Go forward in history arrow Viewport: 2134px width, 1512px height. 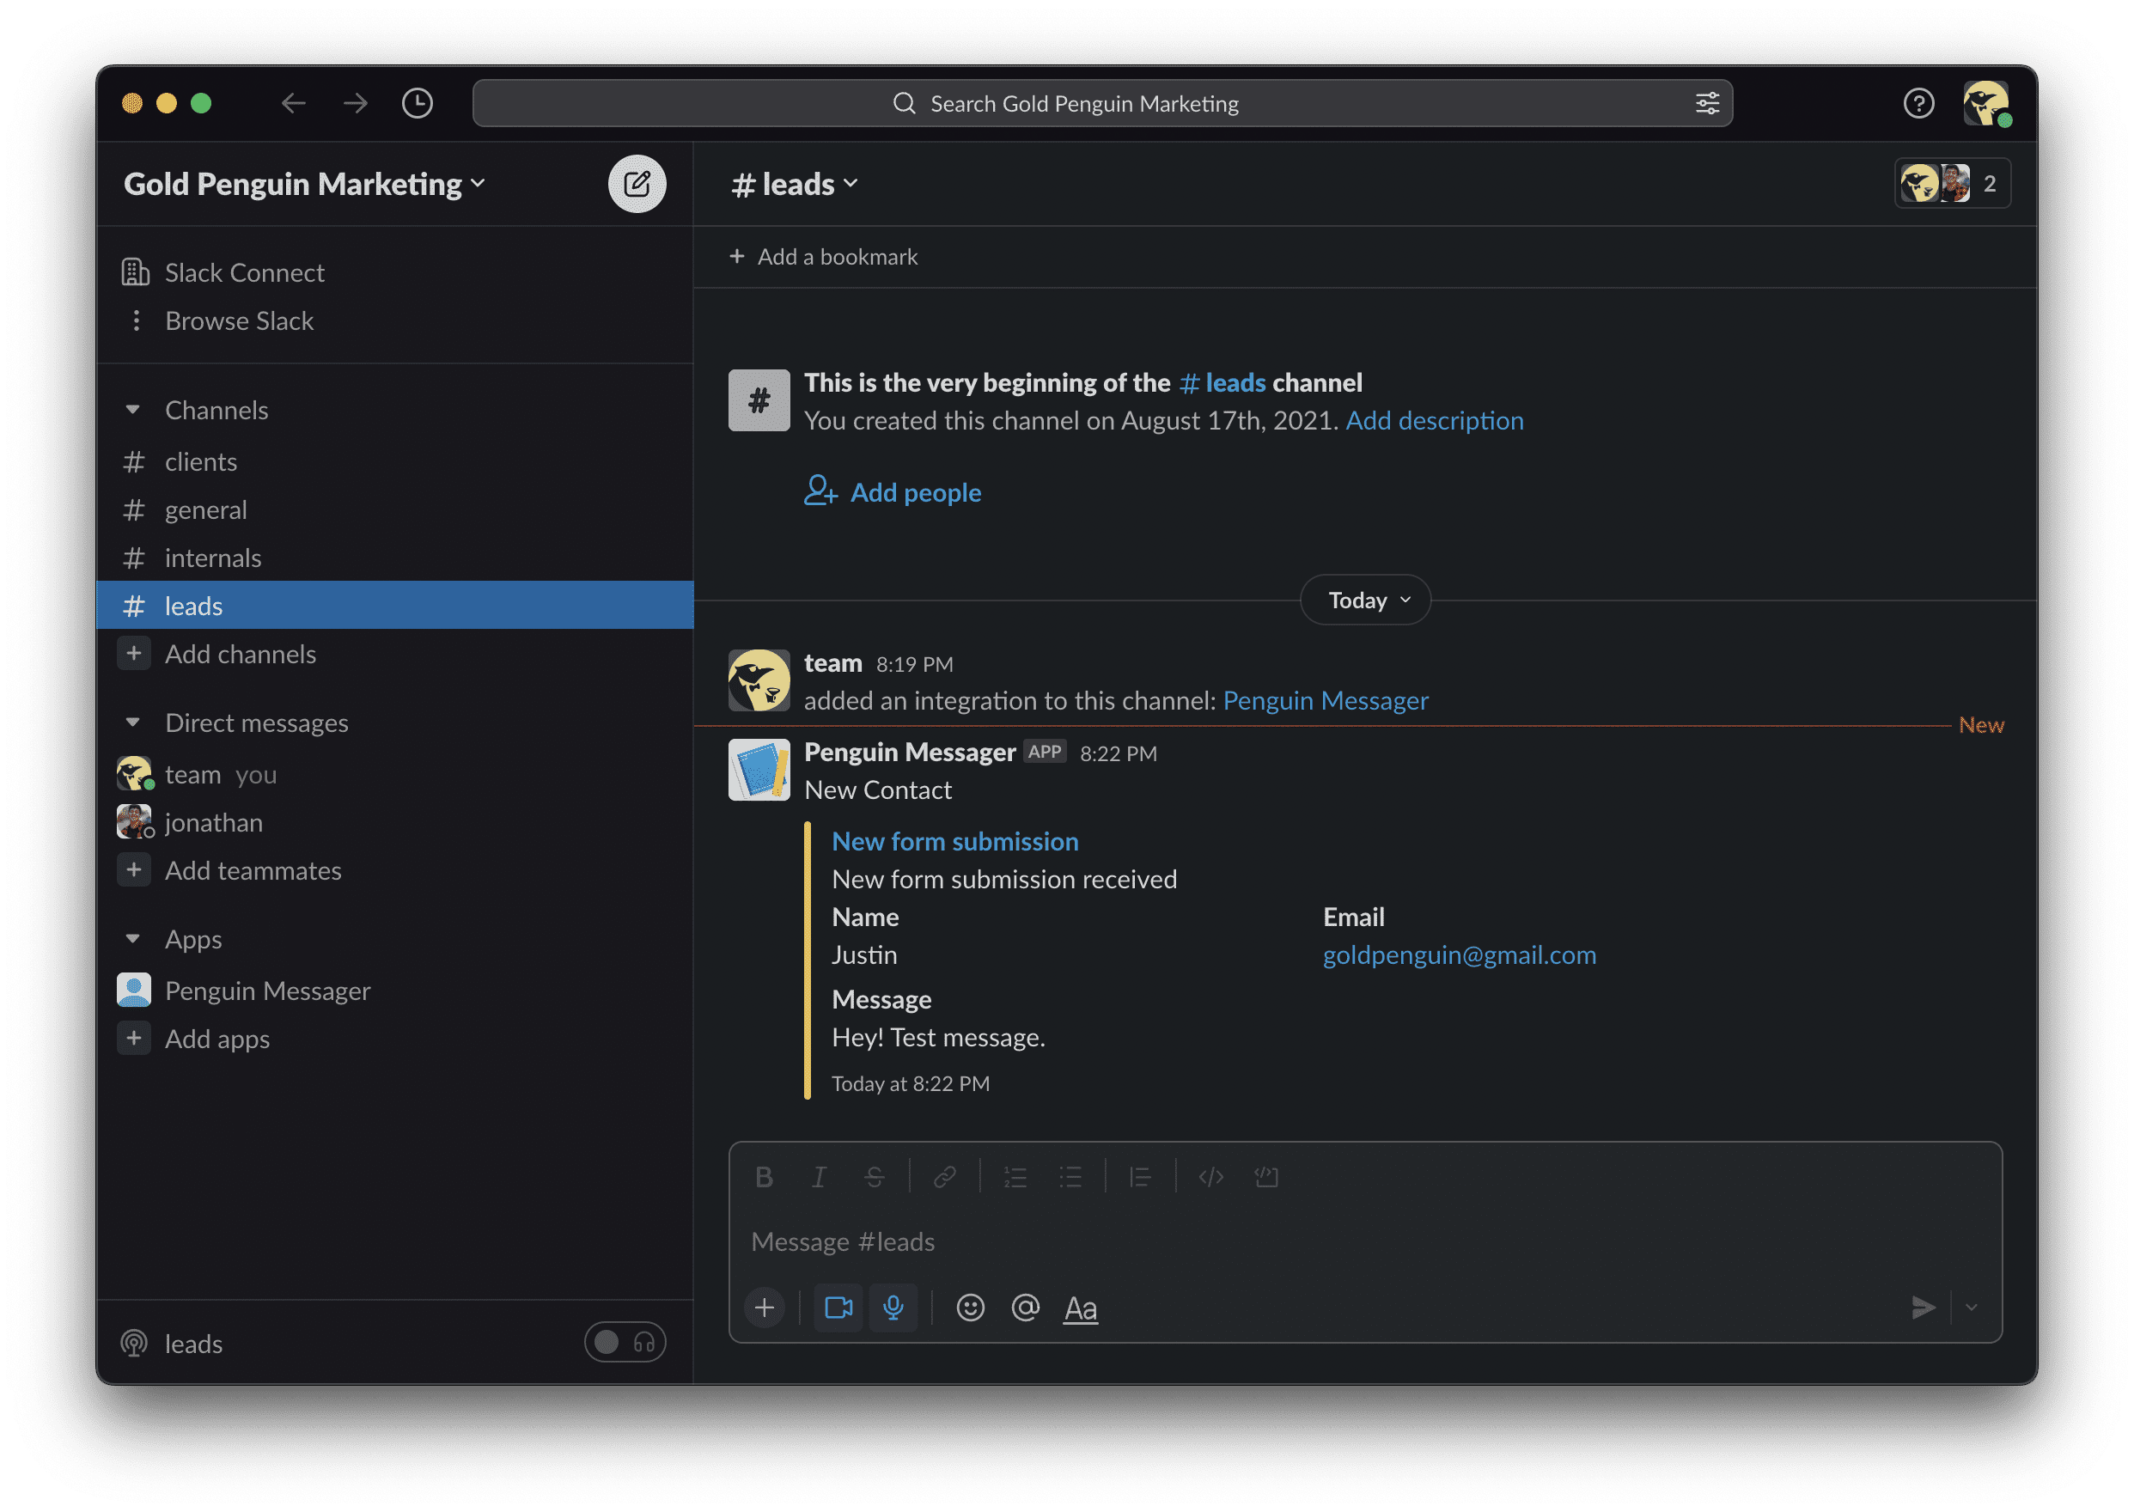[355, 103]
